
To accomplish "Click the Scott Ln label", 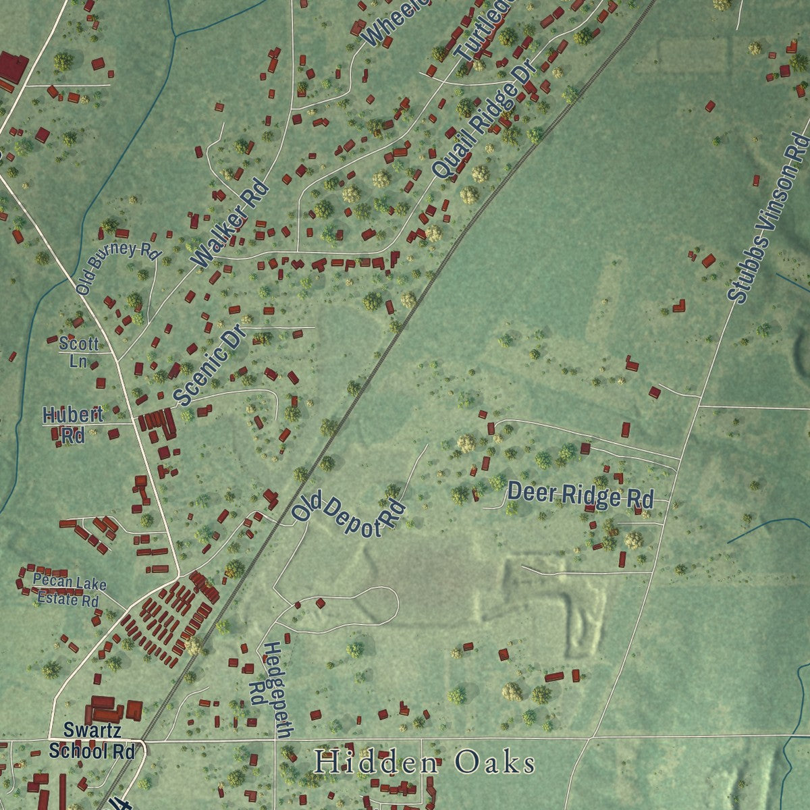I will pyautogui.click(x=79, y=352).
